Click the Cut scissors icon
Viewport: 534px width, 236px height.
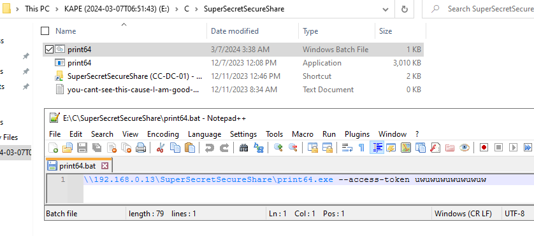(x=160, y=148)
